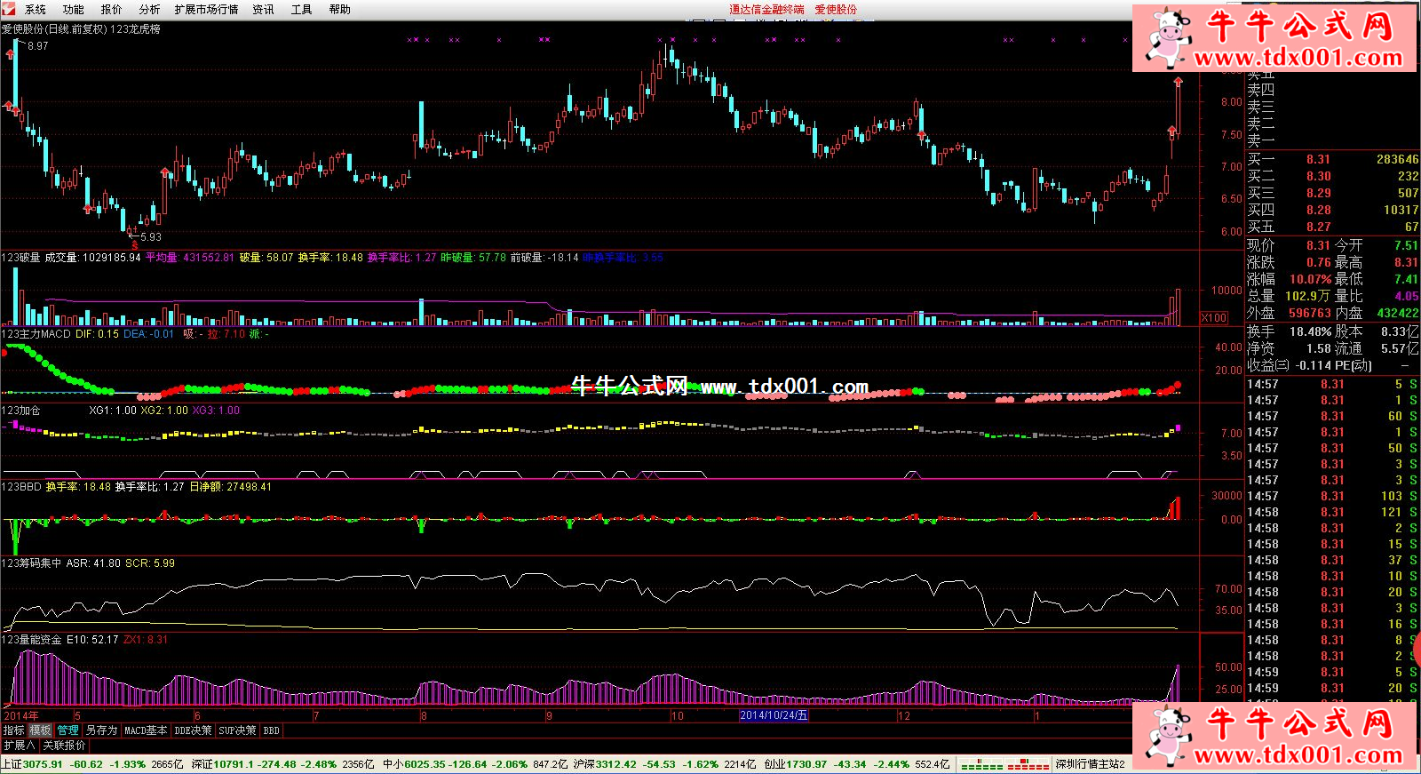Open the 系统 menu
The height and width of the screenshot is (774, 1421).
coord(36,9)
